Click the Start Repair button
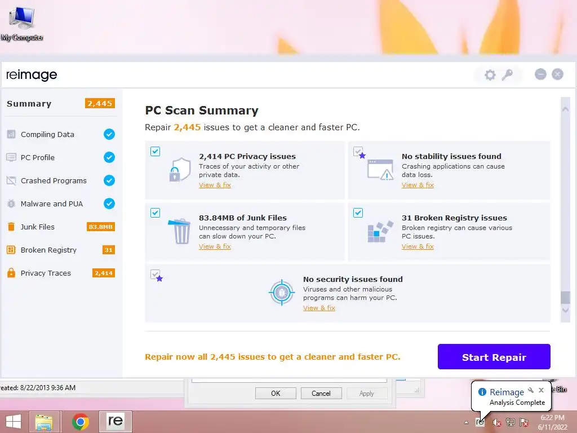Viewport: 577px width, 433px height. pos(494,357)
